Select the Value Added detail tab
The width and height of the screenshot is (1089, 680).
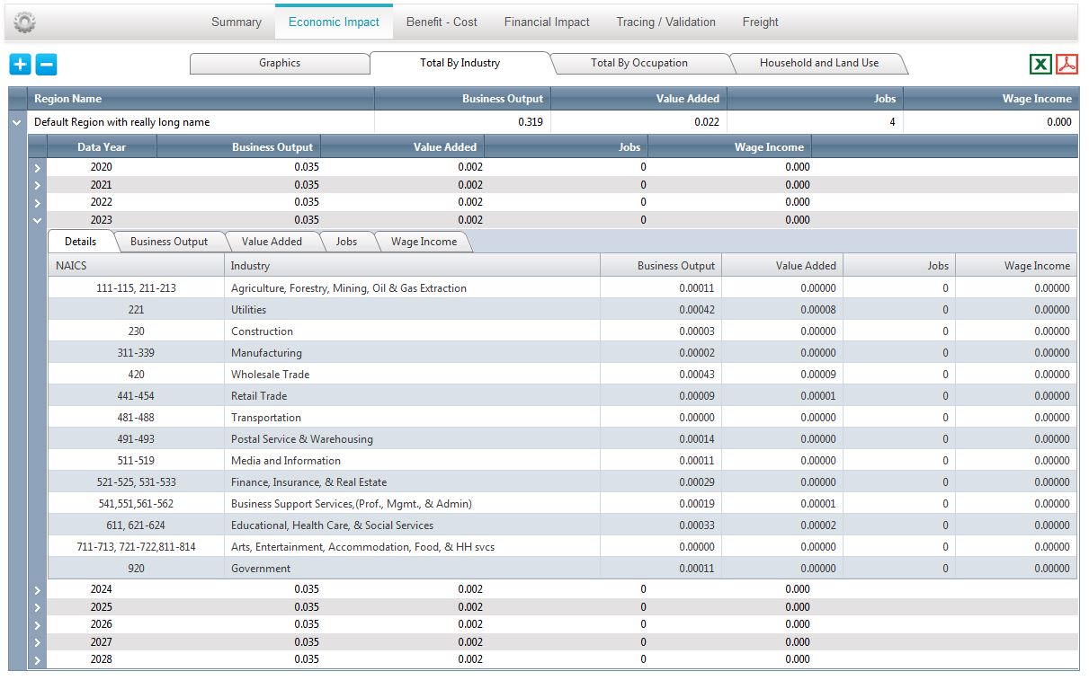coord(272,242)
